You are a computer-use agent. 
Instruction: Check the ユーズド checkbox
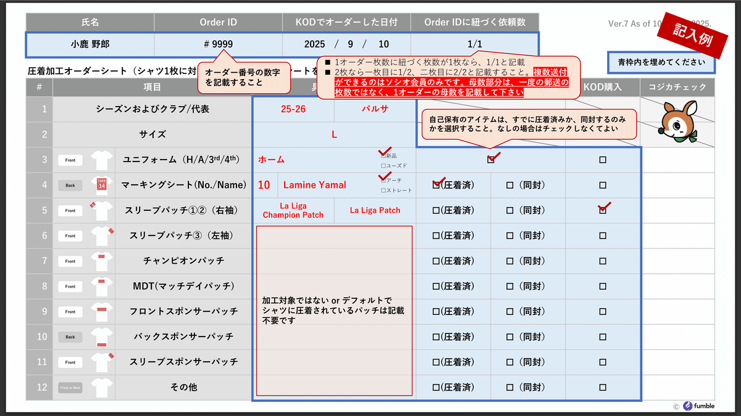(383, 166)
